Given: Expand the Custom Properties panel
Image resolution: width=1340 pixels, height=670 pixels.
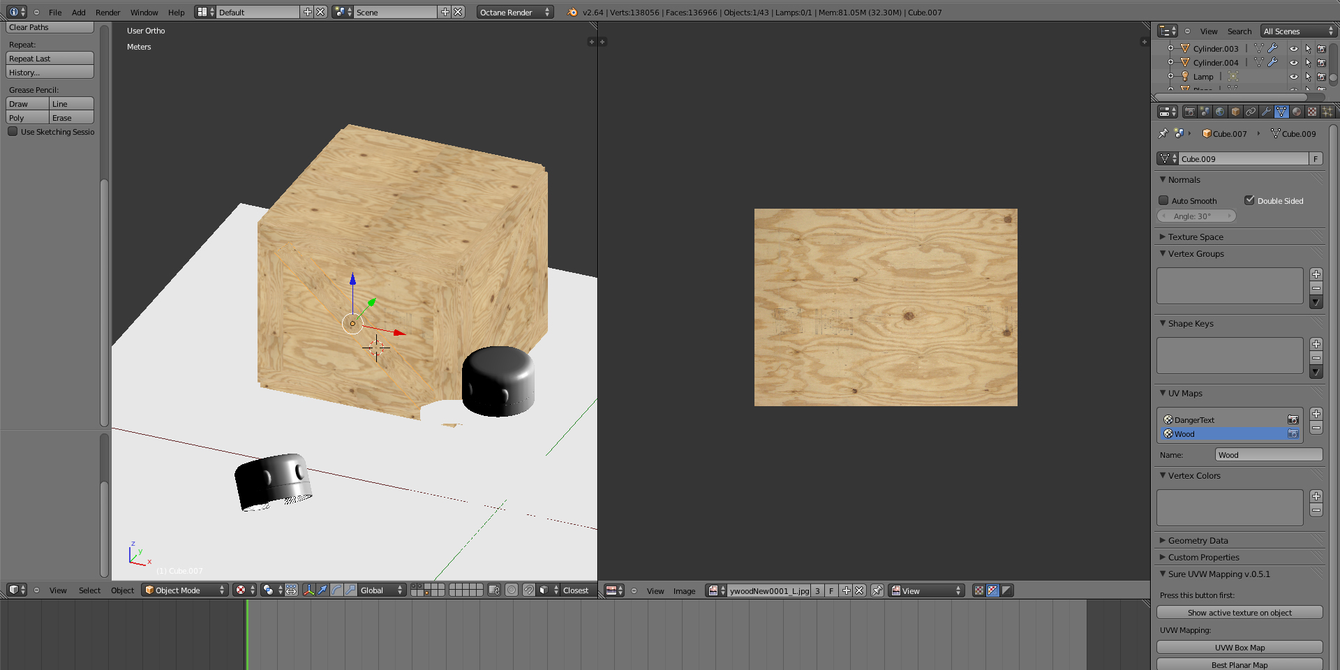Looking at the screenshot, I should click(x=1203, y=557).
